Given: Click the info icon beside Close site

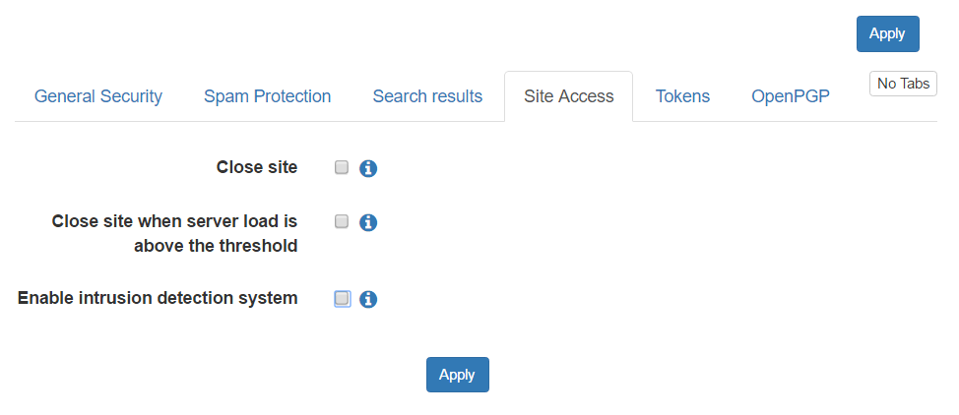Looking at the screenshot, I should [x=367, y=169].
